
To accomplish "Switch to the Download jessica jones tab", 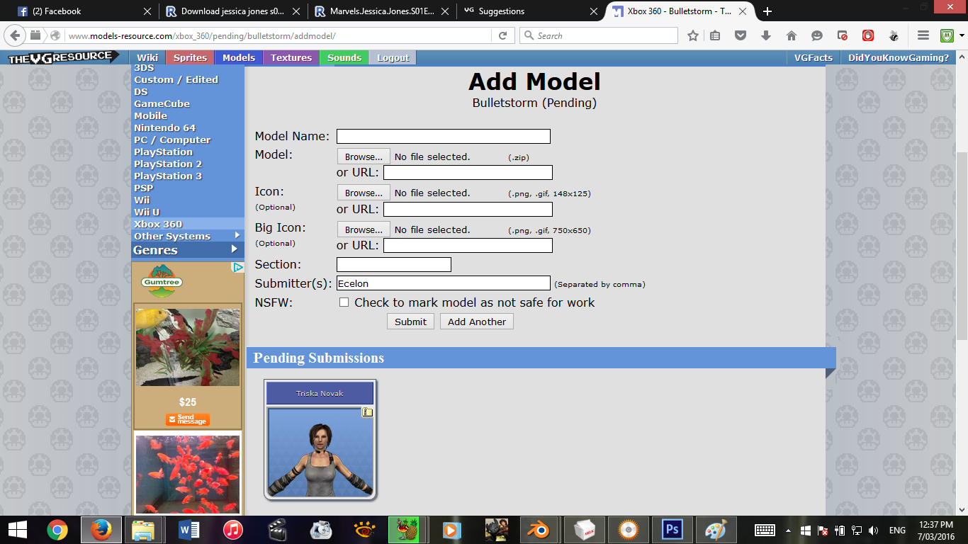I will 232,11.
